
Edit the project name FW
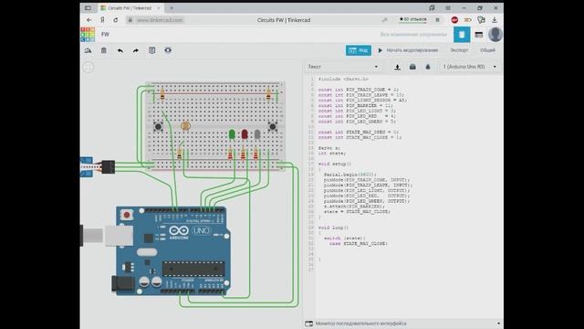coord(106,35)
